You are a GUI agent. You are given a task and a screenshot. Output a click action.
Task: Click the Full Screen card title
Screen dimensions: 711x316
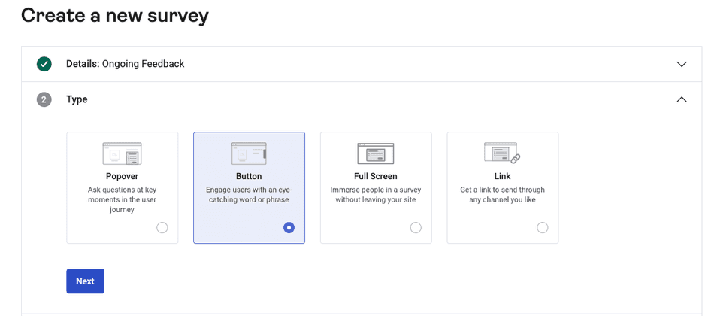[376, 176]
